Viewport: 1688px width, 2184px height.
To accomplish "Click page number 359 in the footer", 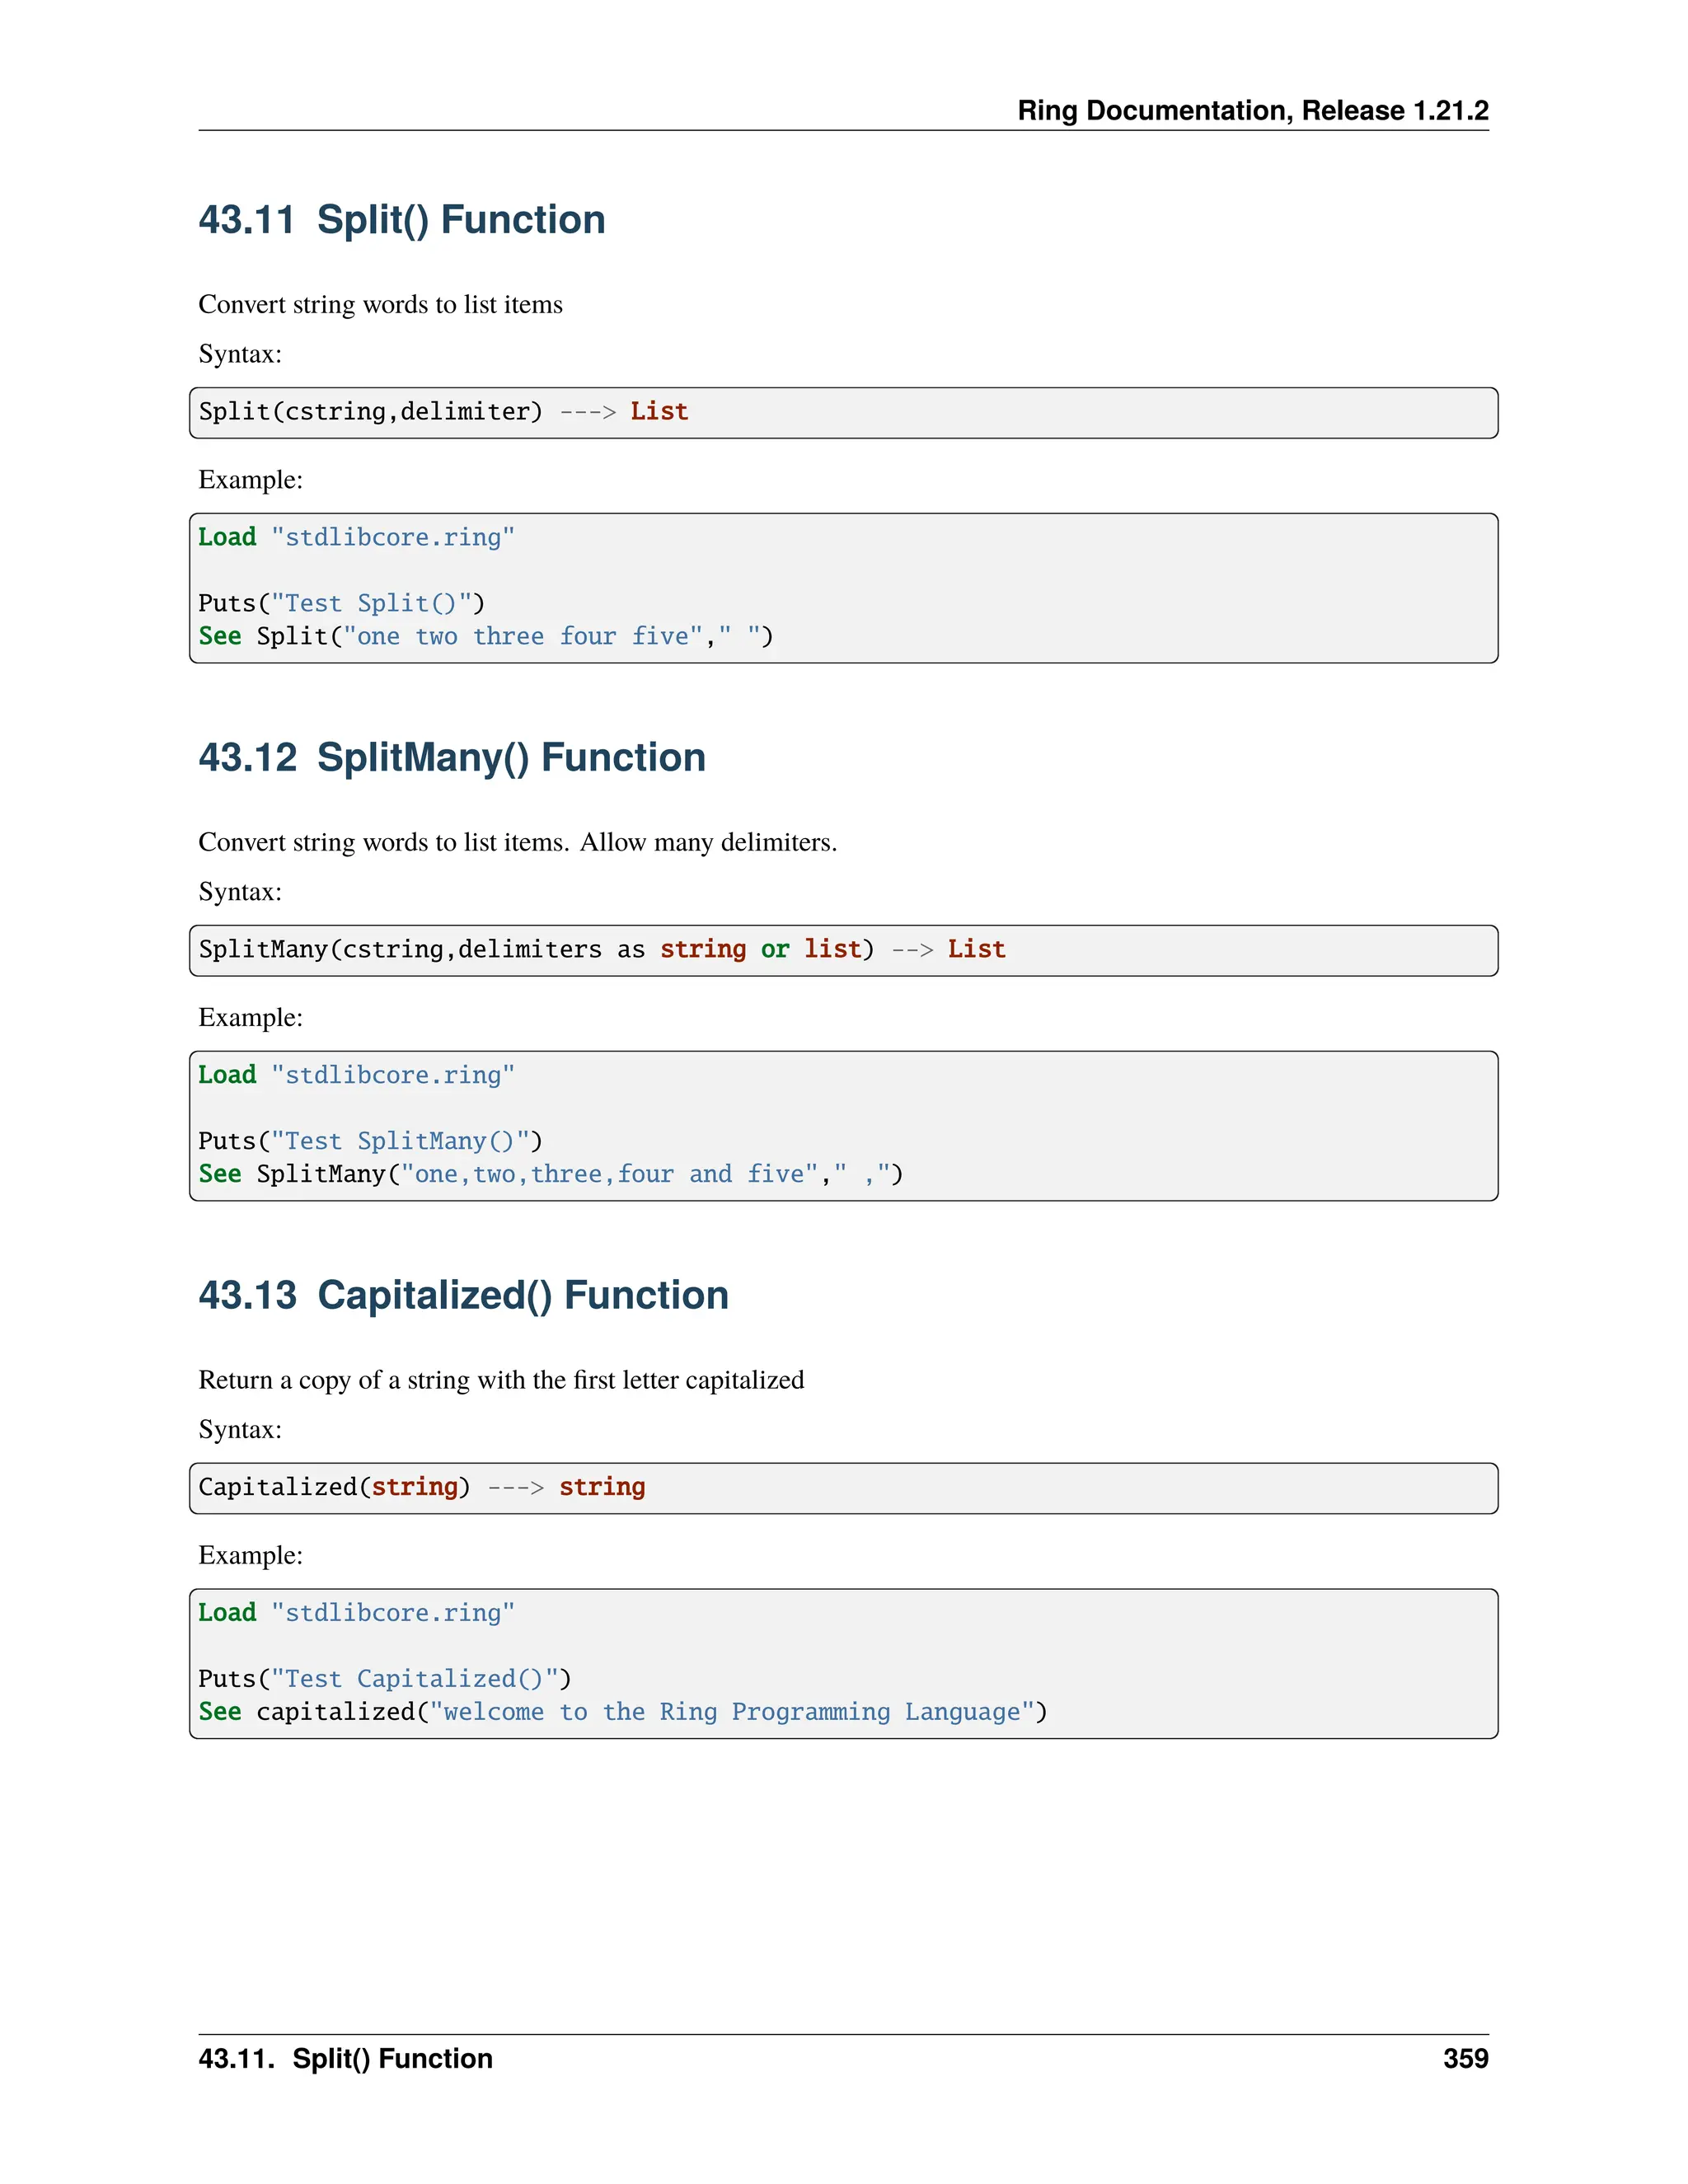I will click(1465, 2058).
